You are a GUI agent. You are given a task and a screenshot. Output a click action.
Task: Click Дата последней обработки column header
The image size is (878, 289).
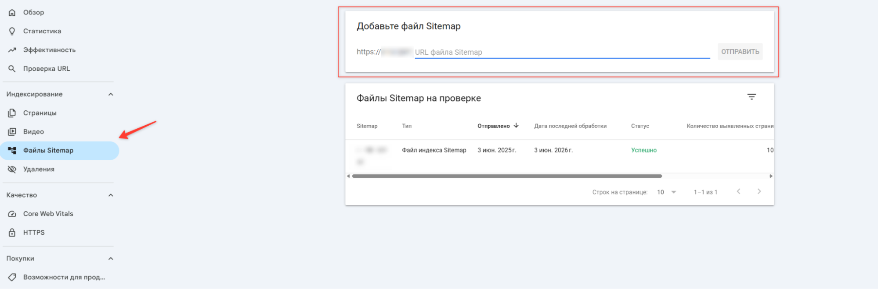tap(570, 126)
